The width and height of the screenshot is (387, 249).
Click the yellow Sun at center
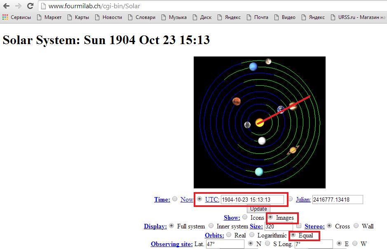coord(260,122)
